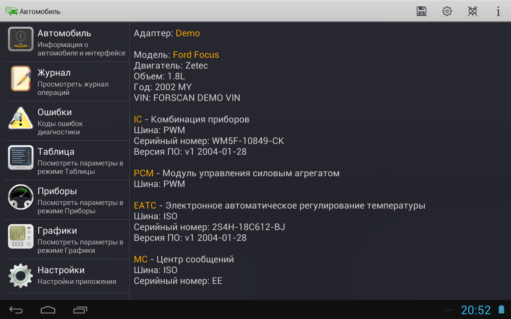Select IC module 'Версия ПО: v1 2004-01-28'
The height and width of the screenshot is (319, 511).
click(x=190, y=152)
